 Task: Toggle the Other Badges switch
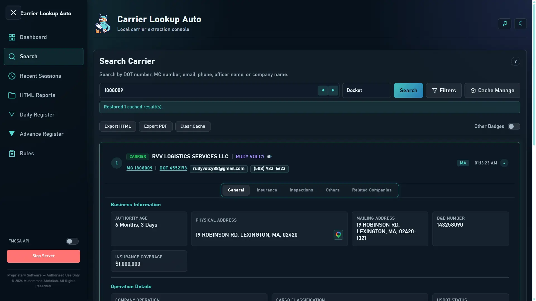[x=514, y=127]
